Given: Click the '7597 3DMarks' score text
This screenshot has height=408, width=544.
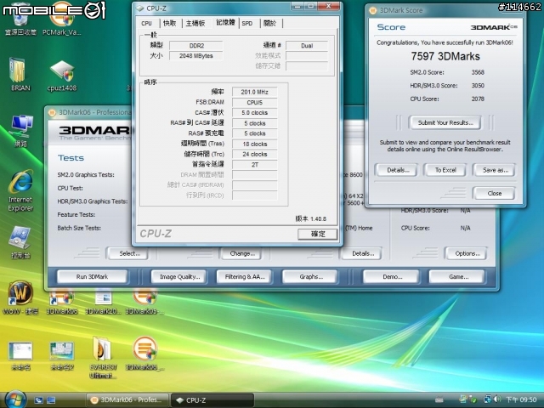Looking at the screenshot, I should pyautogui.click(x=445, y=57).
